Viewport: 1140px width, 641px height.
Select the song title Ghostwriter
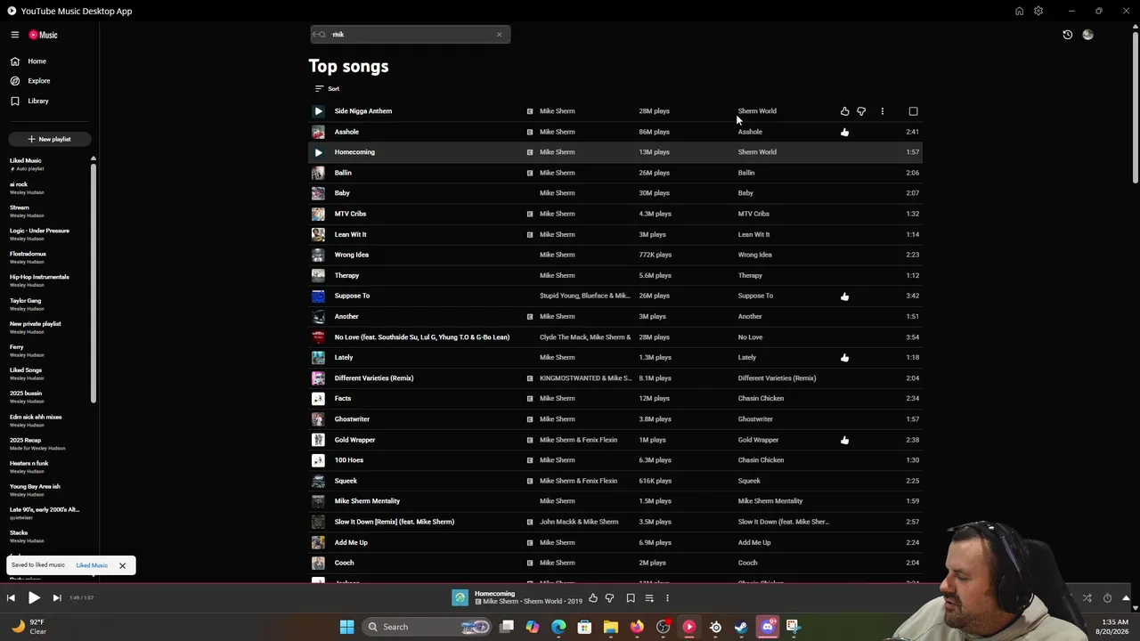[x=352, y=419]
